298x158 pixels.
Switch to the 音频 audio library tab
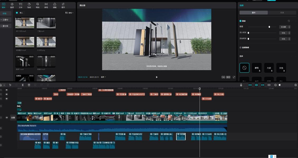(x=12, y=6)
